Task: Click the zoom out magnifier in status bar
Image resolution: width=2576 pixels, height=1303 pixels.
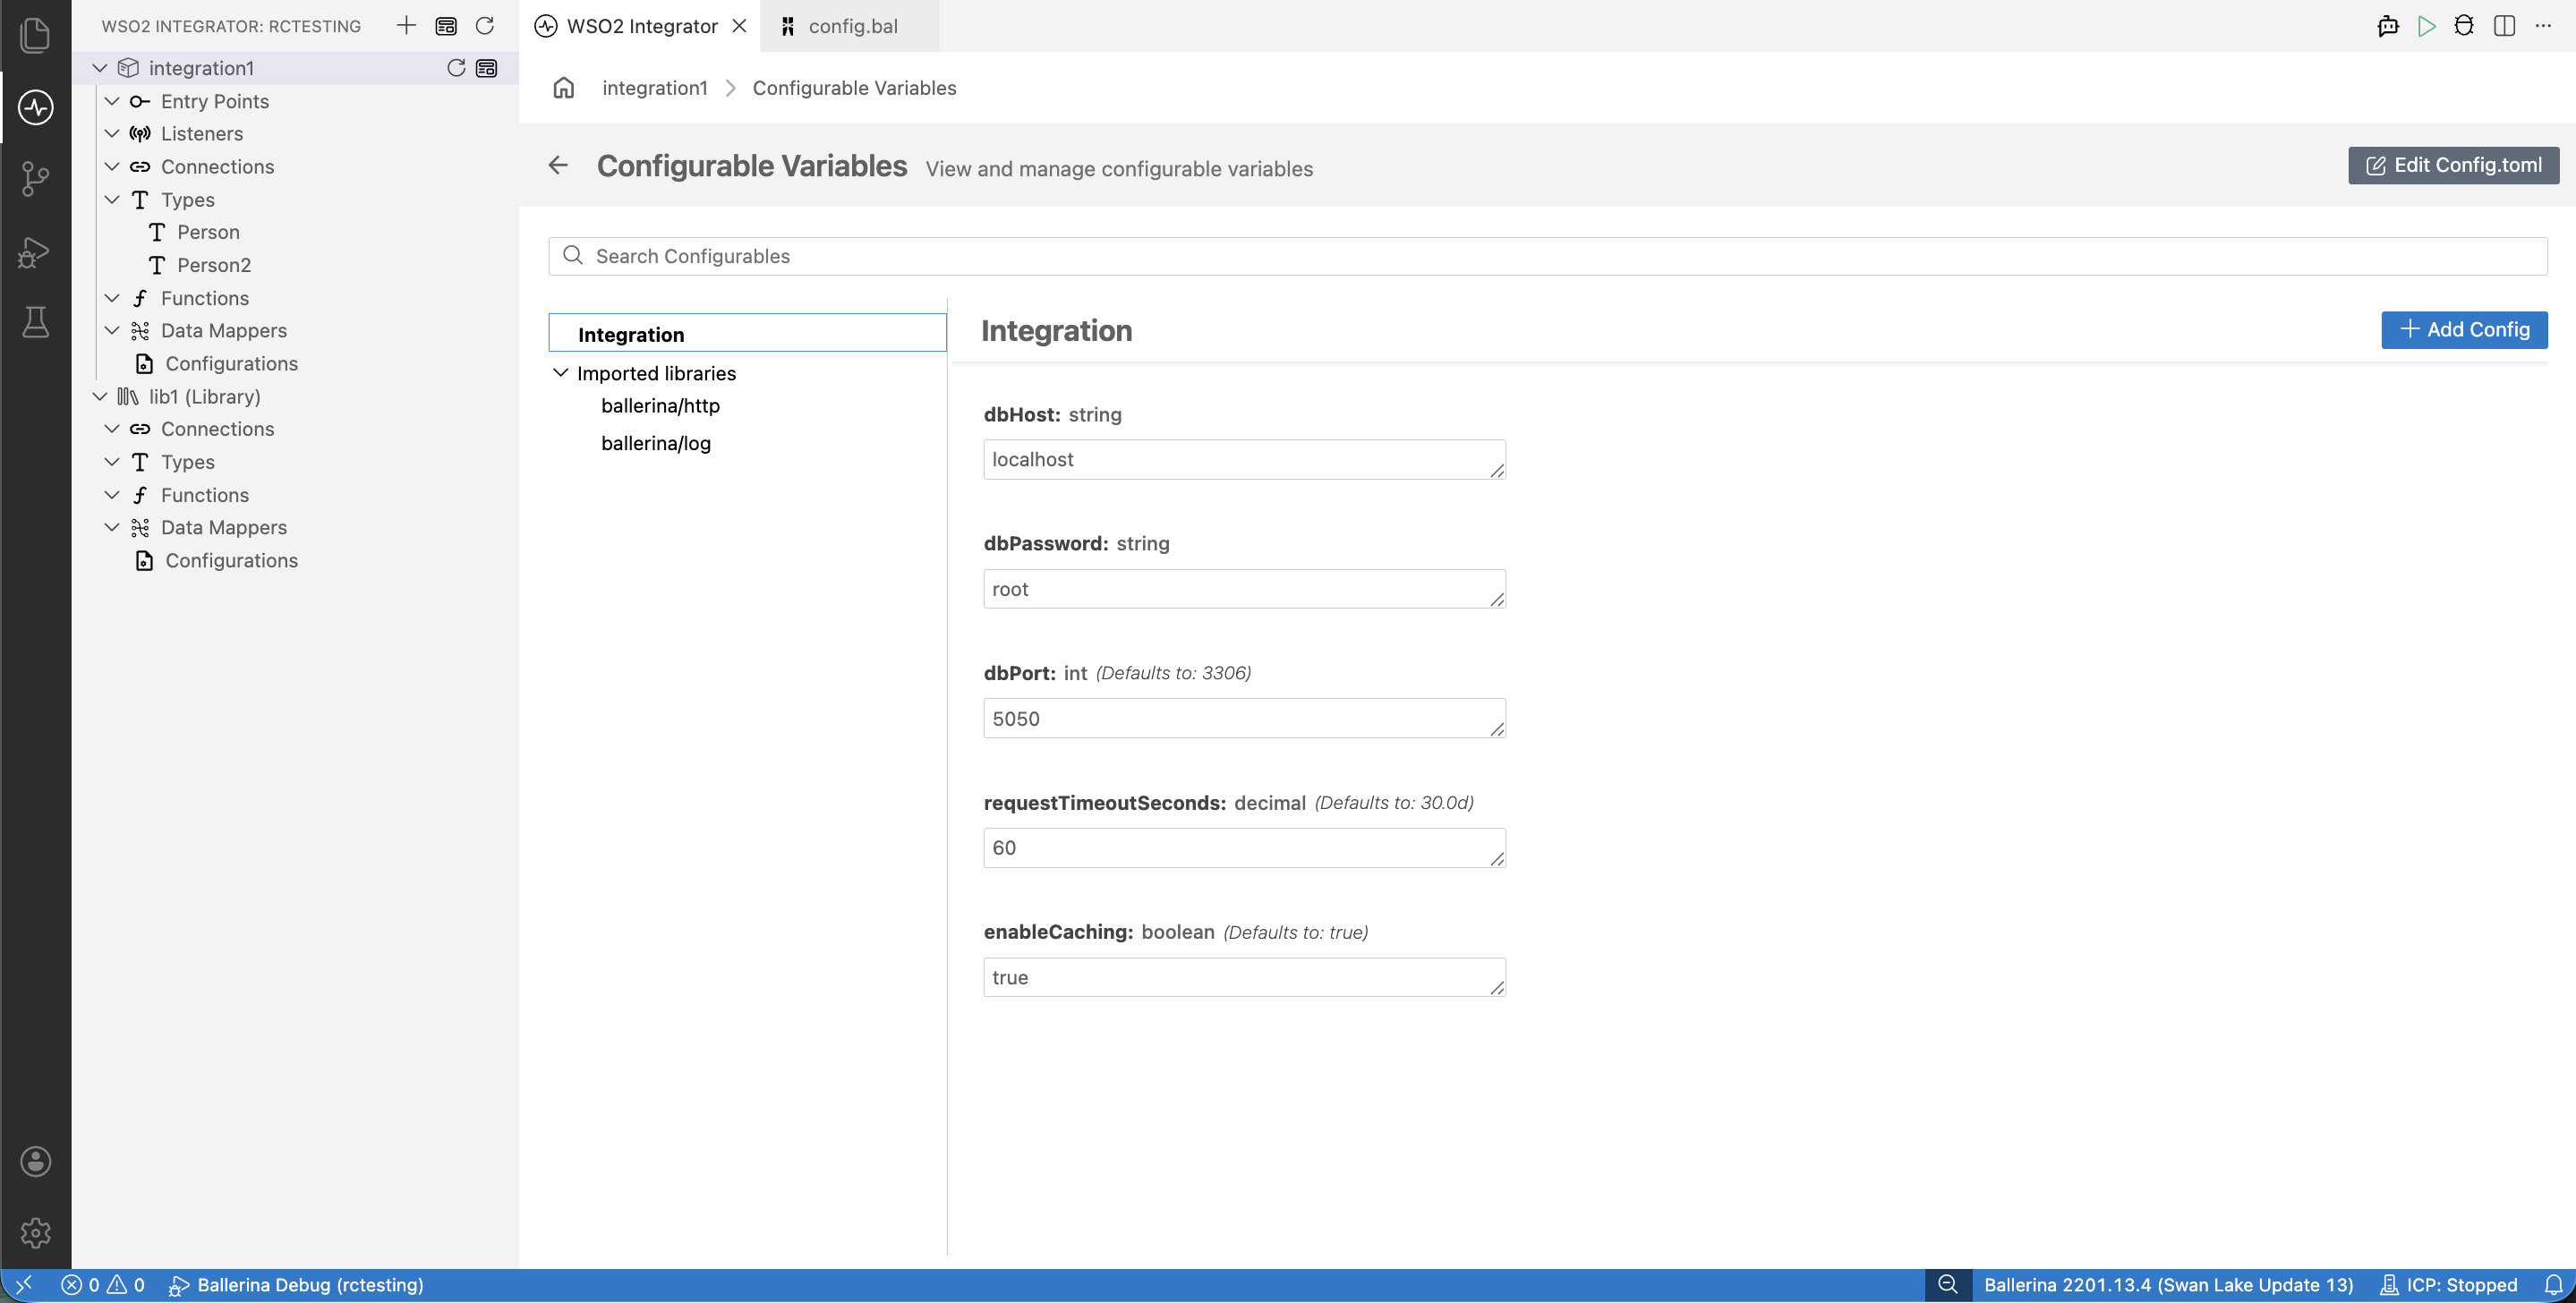Action: click(x=1947, y=1285)
